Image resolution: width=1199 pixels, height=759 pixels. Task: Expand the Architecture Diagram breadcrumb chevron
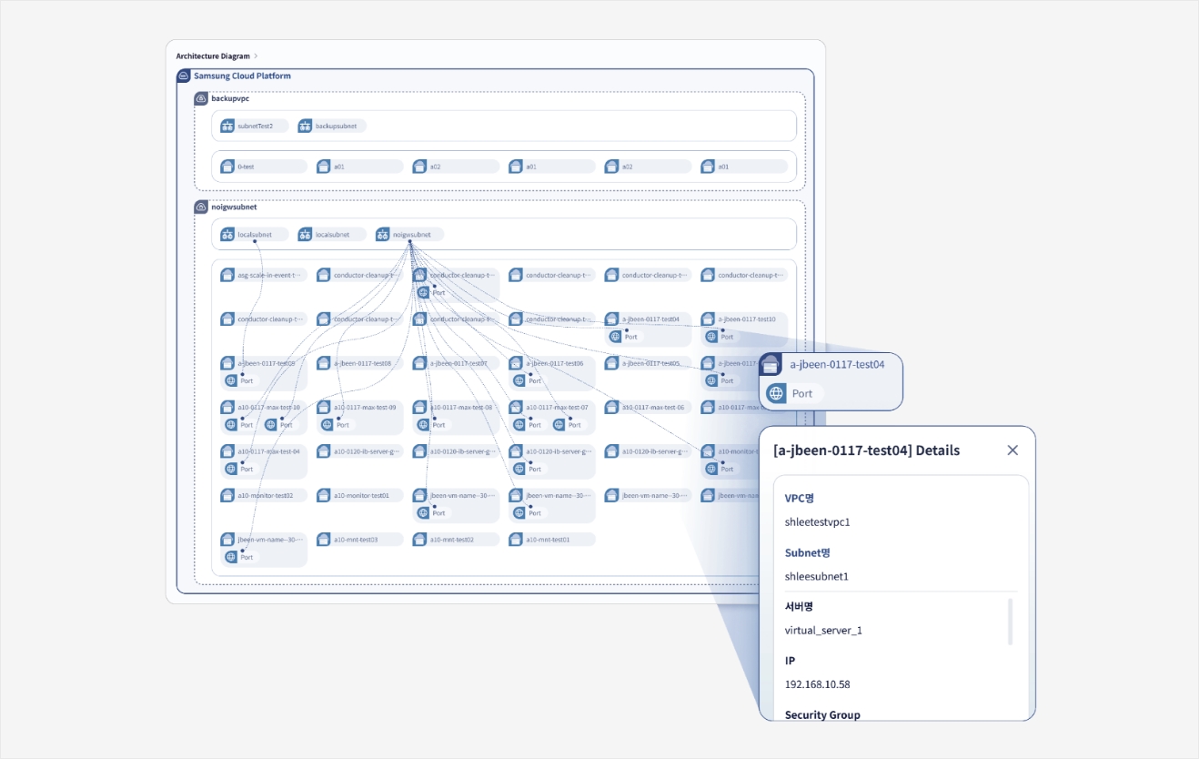tap(256, 56)
